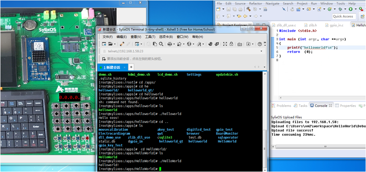Click Open Perspective icon beside Quick Access
366x172 pixels.
(x=362, y=16)
